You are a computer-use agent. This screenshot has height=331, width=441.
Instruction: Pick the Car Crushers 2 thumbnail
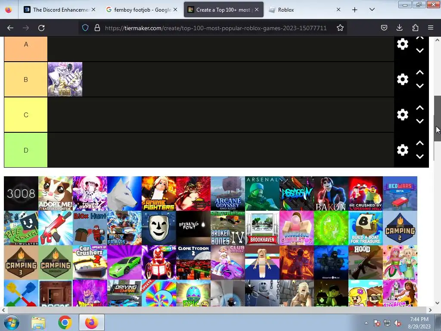coord(90,262)
